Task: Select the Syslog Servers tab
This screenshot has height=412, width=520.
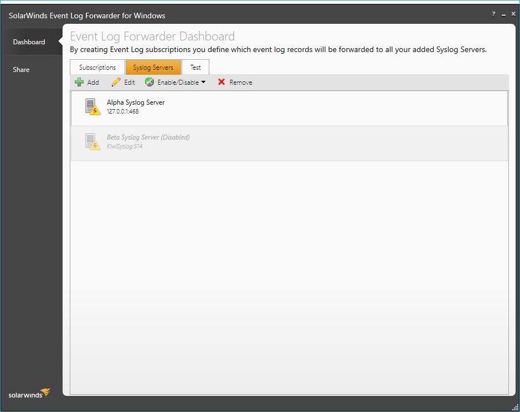Action: (x=153, y=68)
